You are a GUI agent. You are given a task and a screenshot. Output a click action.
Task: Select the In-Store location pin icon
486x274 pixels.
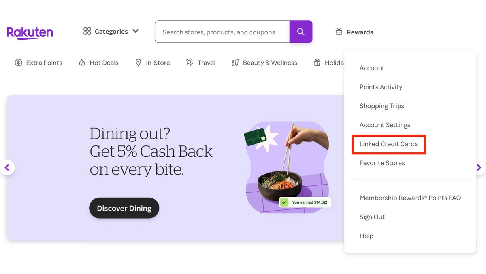point(138,63)
